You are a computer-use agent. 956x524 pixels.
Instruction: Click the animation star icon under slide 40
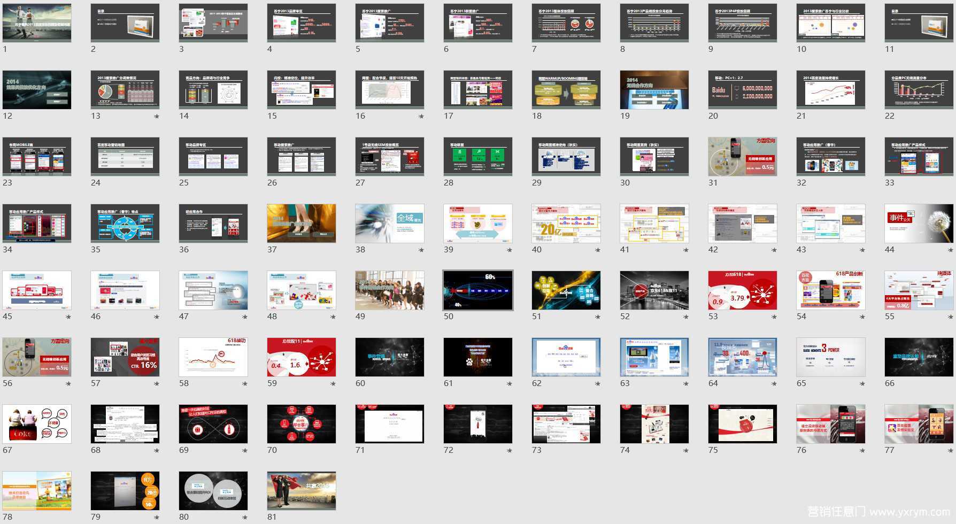pos(598,250)
